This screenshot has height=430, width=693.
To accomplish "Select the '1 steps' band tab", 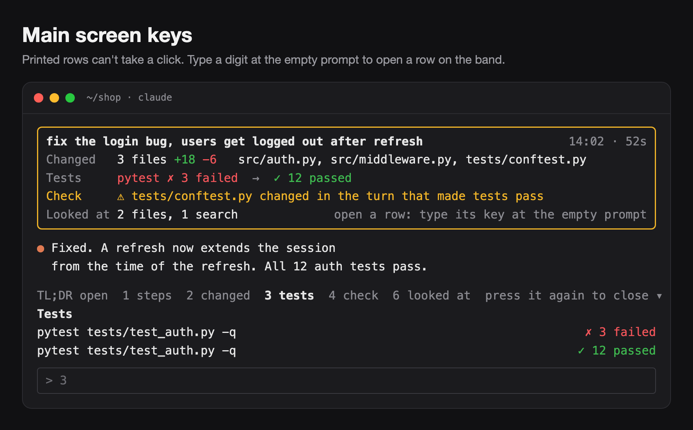I will (147, 296).
